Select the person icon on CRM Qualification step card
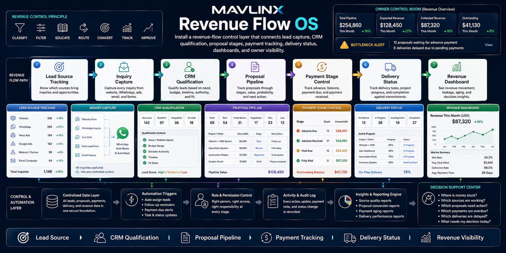 point(189,67)
